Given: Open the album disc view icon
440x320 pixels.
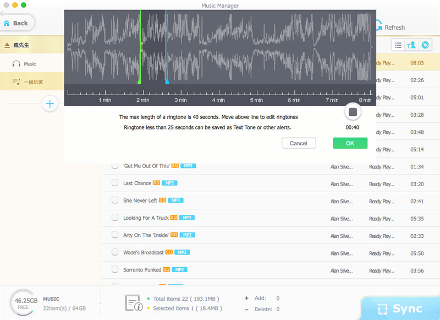Looking at the screenshot, I should point(425,45).
